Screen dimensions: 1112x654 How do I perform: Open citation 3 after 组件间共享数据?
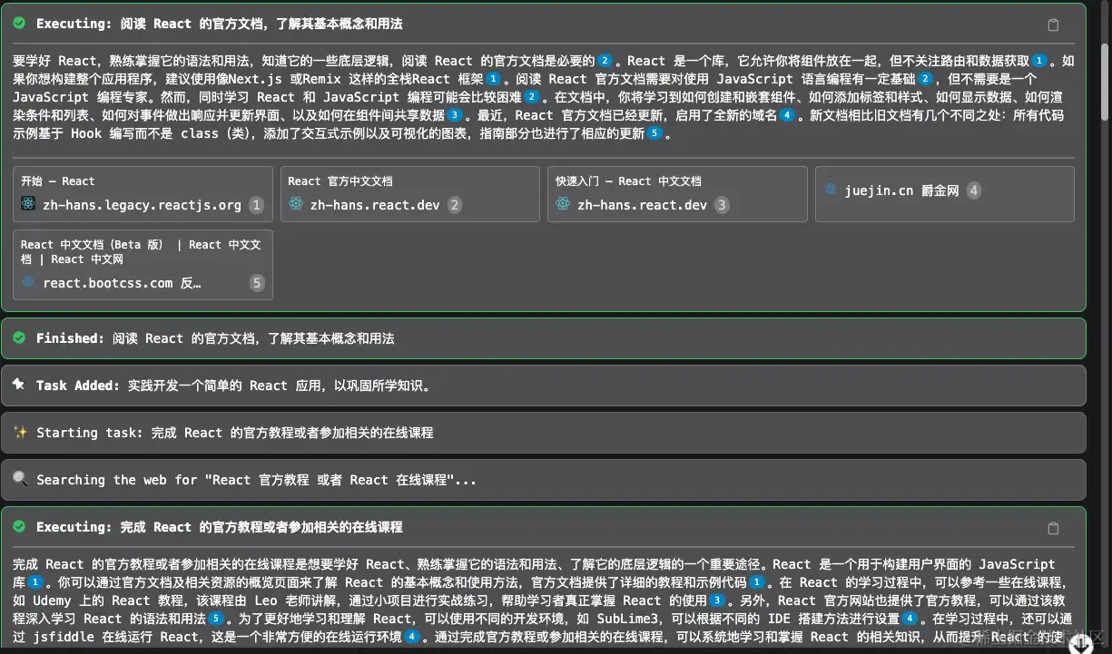tap(455, 115)
